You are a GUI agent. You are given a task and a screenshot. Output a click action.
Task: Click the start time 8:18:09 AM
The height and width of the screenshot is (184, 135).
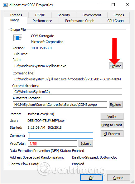pos(36,127)
